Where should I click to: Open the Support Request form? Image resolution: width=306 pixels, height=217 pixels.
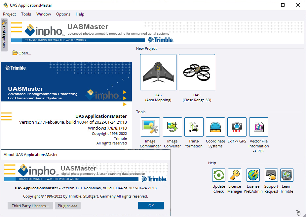point(271,175)
